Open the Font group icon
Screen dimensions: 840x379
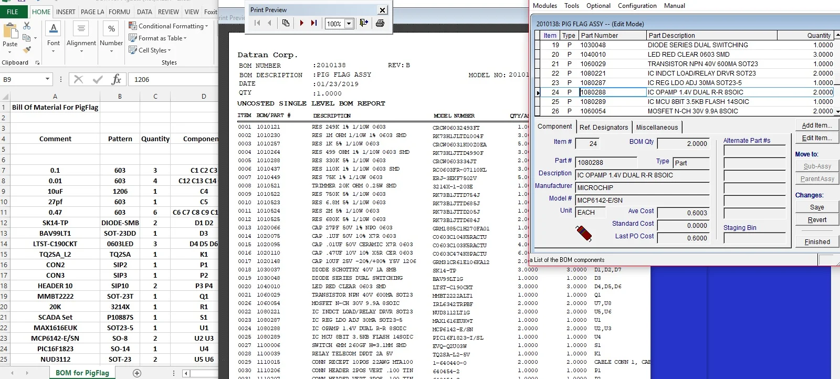54,28
